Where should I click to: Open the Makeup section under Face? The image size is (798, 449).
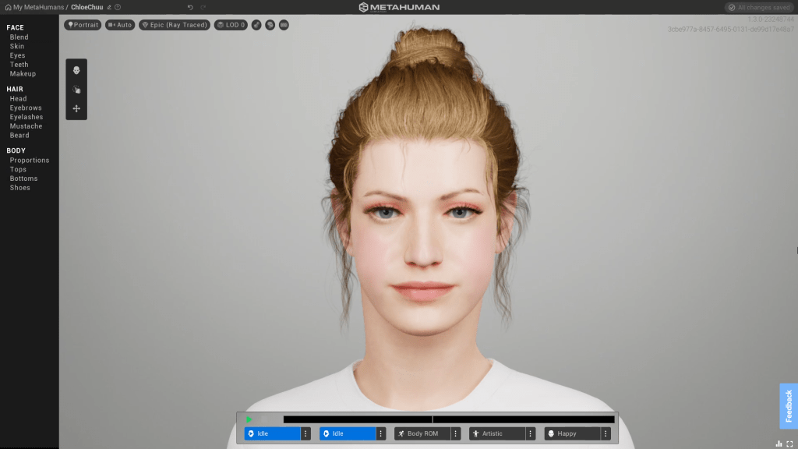pos(23,74)
